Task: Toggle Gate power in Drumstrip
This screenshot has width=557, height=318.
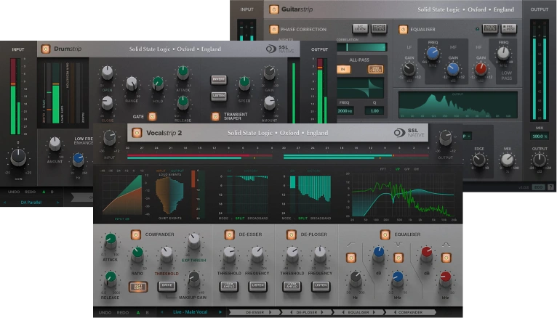Action: point(153,115)
